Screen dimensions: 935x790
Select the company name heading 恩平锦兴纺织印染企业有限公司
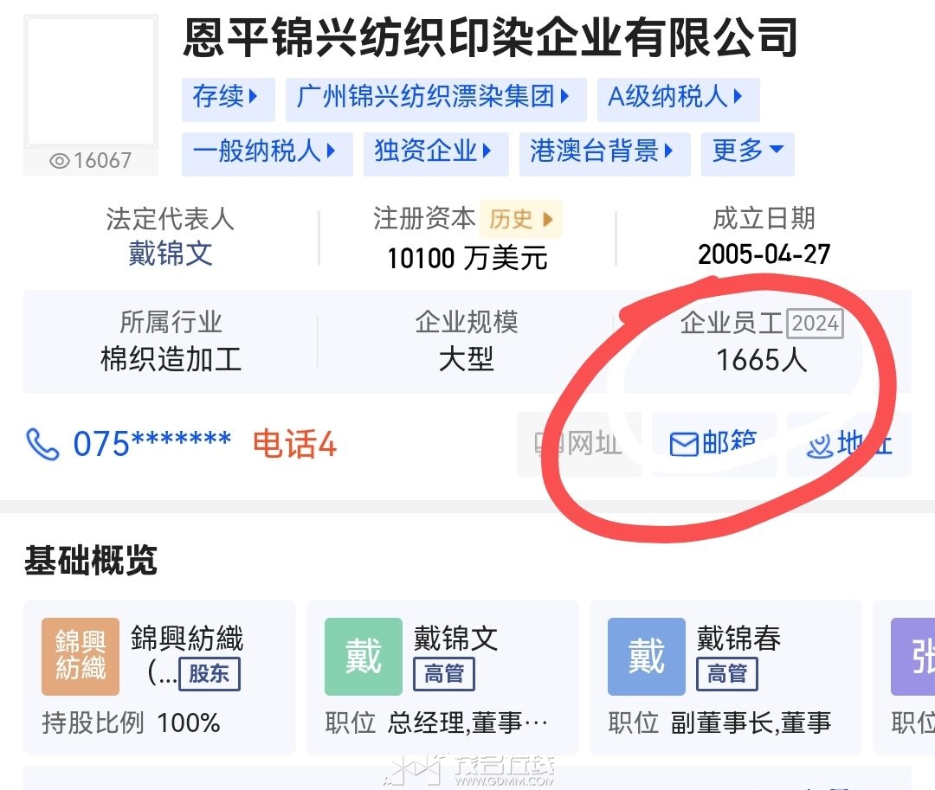click(490, 37)
